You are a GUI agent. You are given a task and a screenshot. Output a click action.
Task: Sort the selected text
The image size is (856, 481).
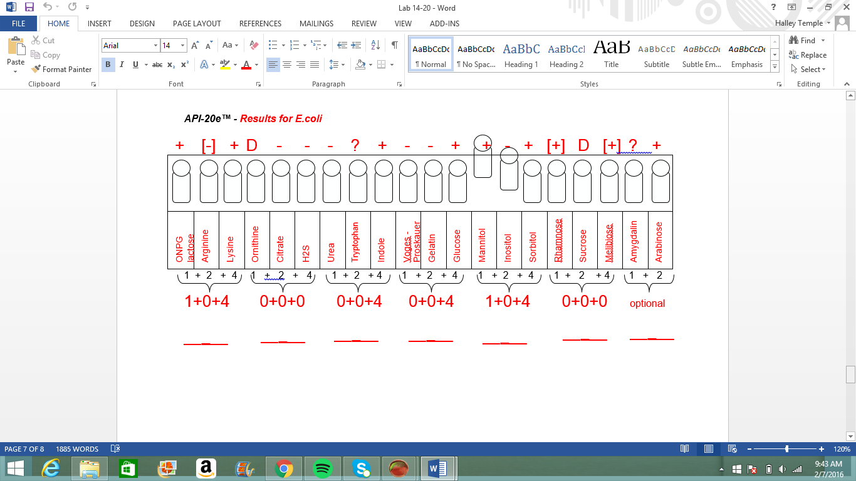(375, 46)
